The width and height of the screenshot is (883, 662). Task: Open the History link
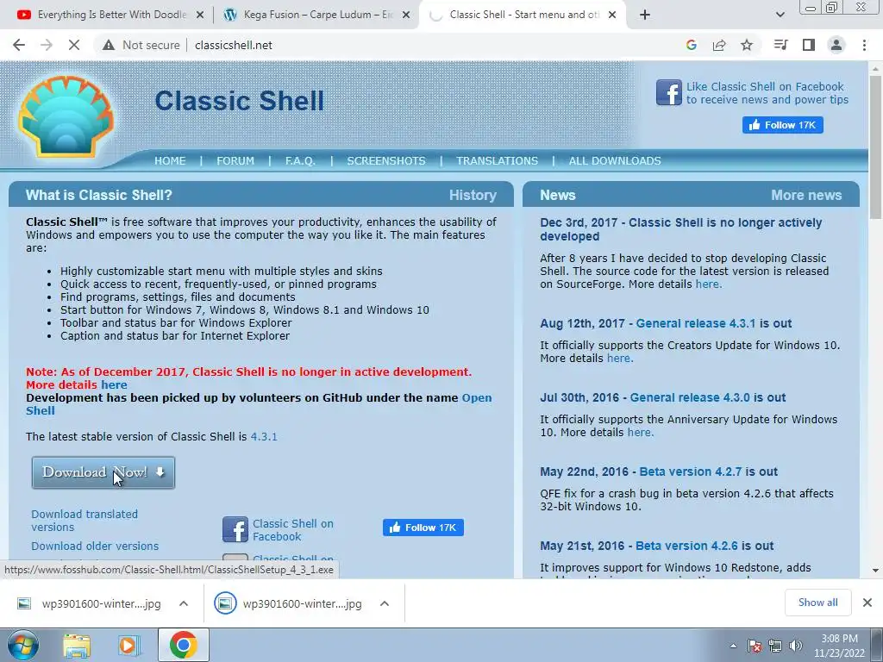(473, 196)
